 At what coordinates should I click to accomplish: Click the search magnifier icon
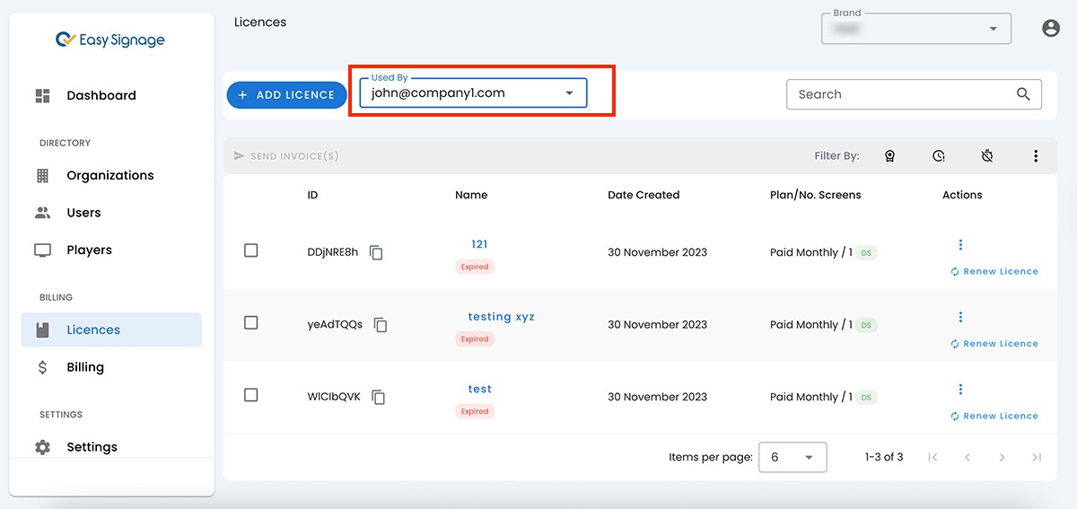(1023, 94)
